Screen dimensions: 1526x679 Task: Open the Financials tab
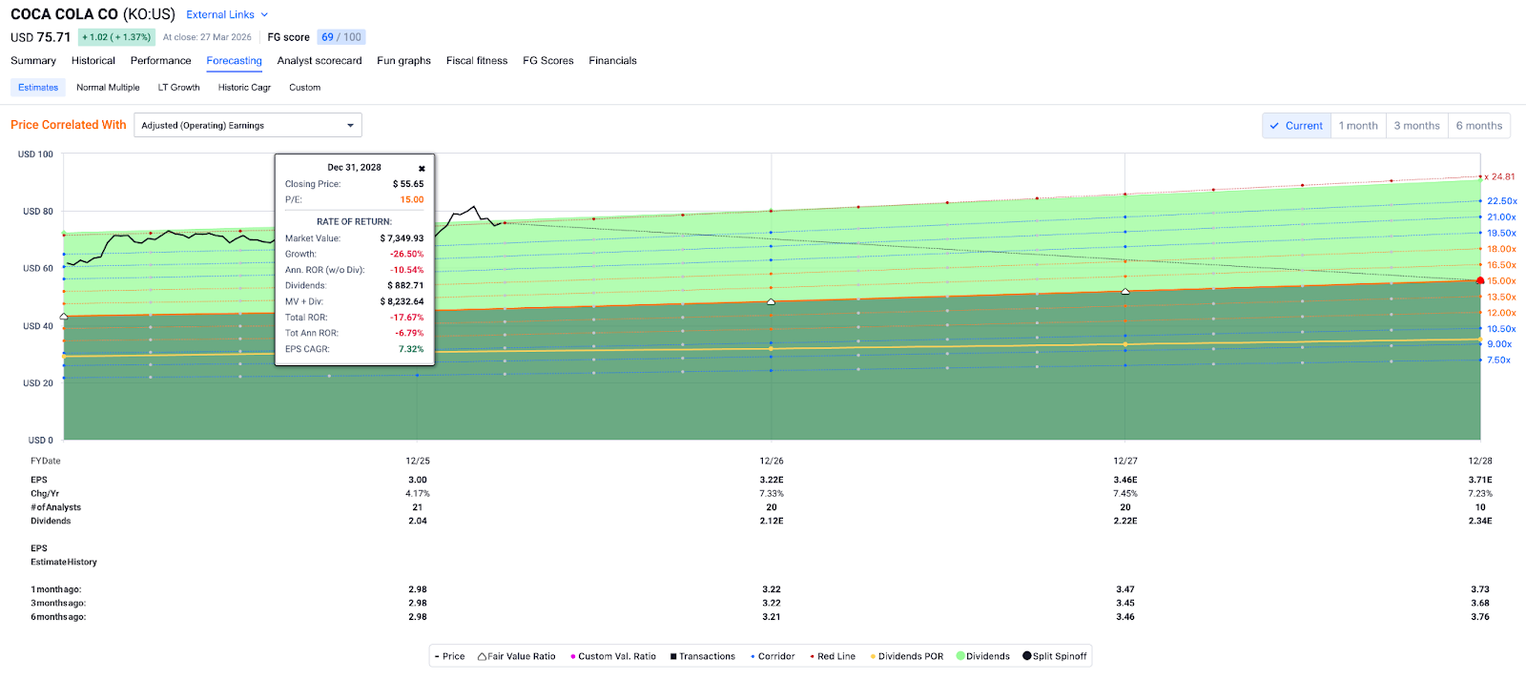[x=613, y=60]
